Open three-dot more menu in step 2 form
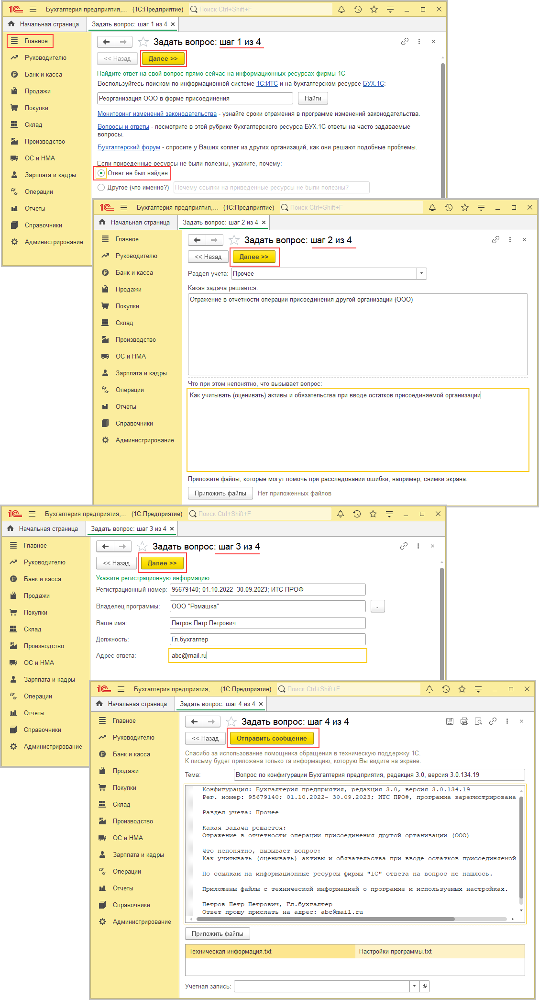The height and width of the screenshot is (1000, 539). coord(510,240)
